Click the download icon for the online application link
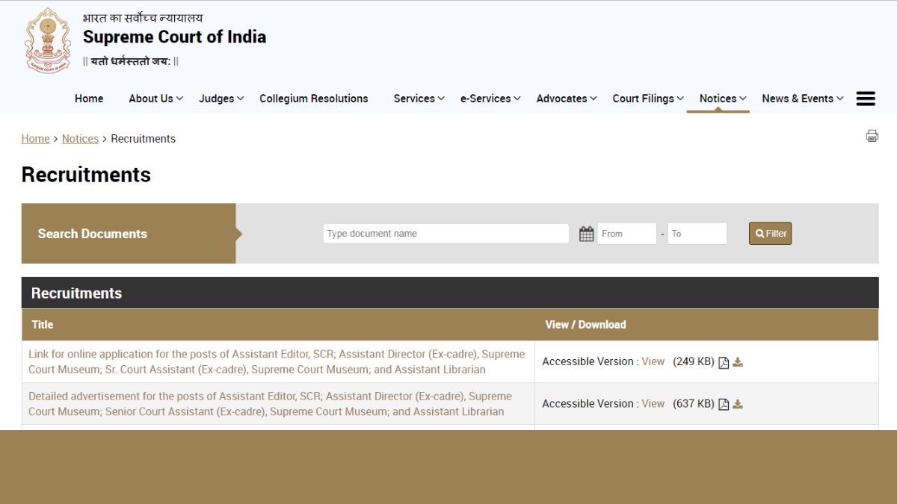The image size is (897, 504). pyautogui.click(x=737, y=361)
